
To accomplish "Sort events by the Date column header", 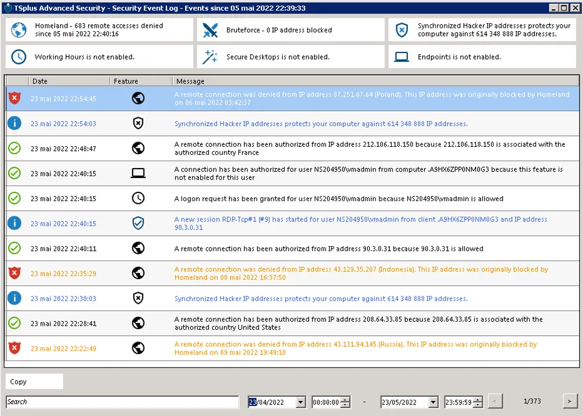I will pyautogui.click(x=69, y=81).
